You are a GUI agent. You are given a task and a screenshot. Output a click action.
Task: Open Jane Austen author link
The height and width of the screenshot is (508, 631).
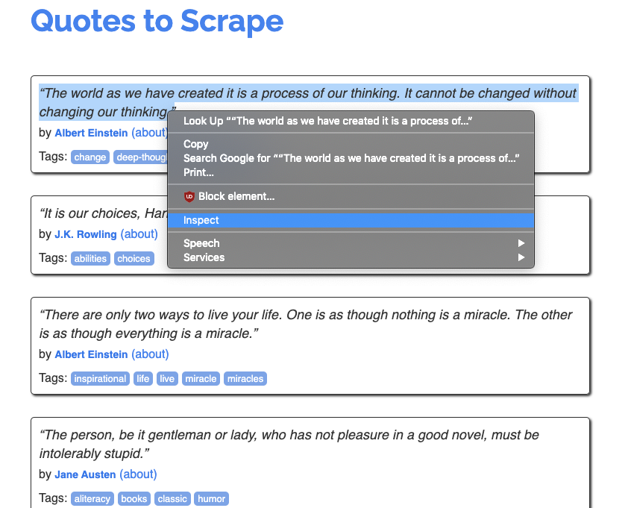[x=85, y=474]
